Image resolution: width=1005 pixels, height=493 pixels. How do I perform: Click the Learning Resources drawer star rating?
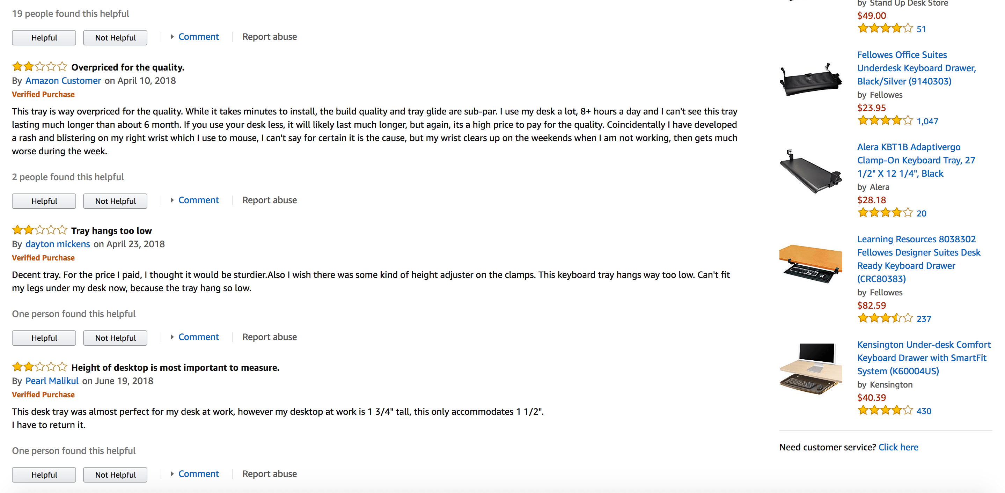coord(885,319)
